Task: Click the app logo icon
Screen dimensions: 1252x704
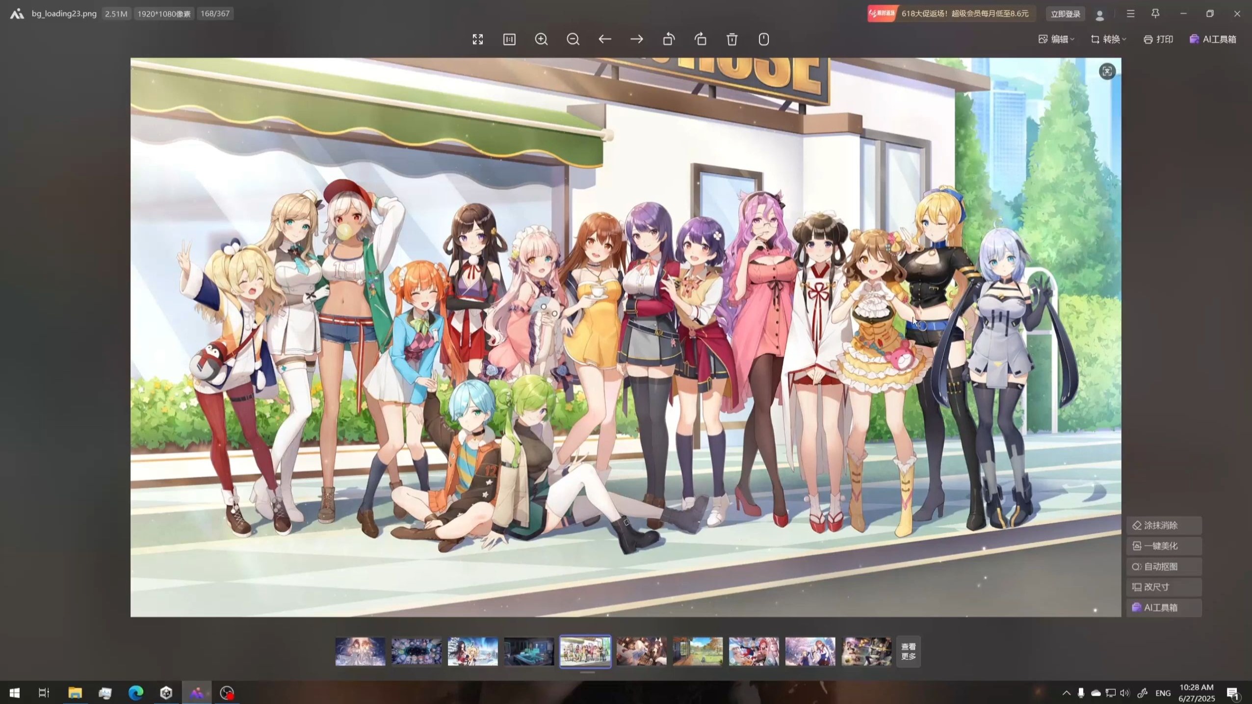Action: [x=17, y=14]
